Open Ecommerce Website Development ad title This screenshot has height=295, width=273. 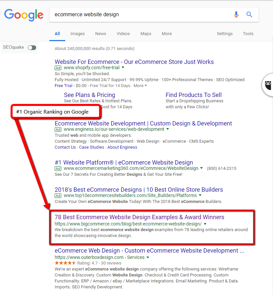click(x=143, y=123)
